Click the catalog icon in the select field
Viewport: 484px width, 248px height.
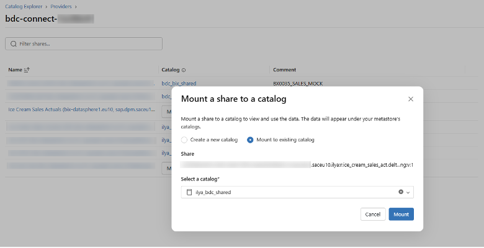[x=189, y=192]
